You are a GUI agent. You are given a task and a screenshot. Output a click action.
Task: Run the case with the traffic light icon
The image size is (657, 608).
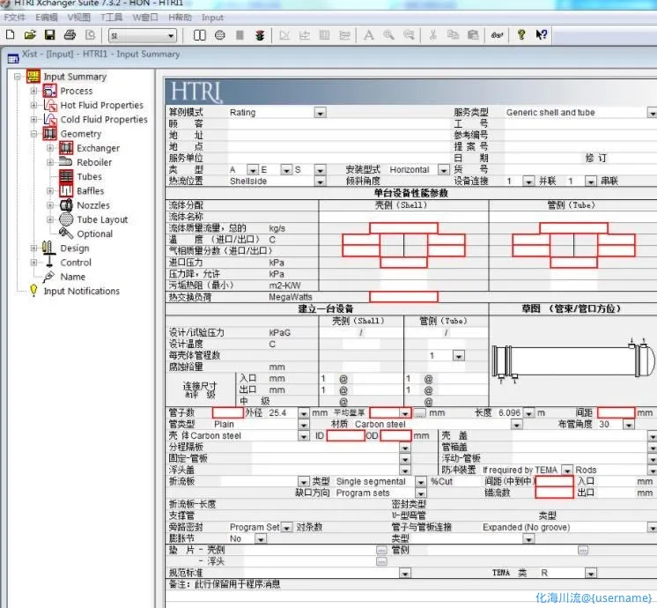click(x=260, y=35)
